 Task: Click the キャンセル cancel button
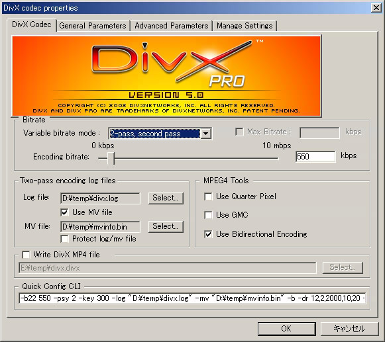click(x=349, y=329)
